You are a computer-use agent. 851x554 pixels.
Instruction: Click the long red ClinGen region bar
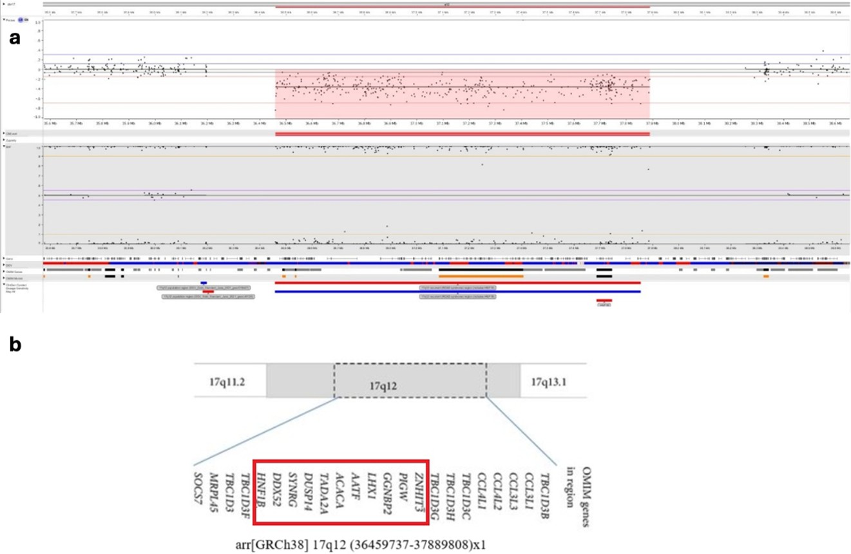(x=457, y=282)
